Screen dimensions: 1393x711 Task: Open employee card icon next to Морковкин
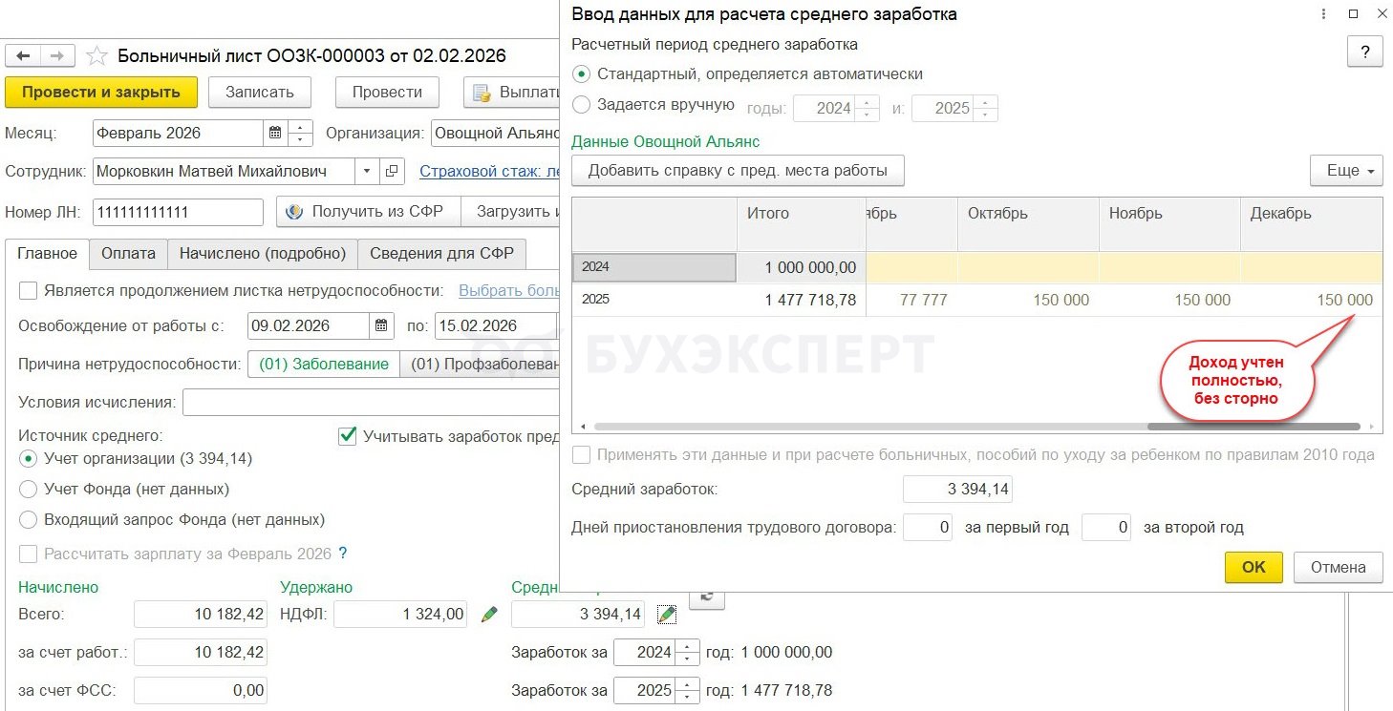pos(392,172)
